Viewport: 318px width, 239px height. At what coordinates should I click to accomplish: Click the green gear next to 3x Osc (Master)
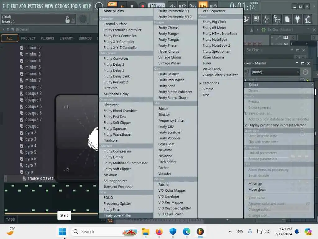263,30
